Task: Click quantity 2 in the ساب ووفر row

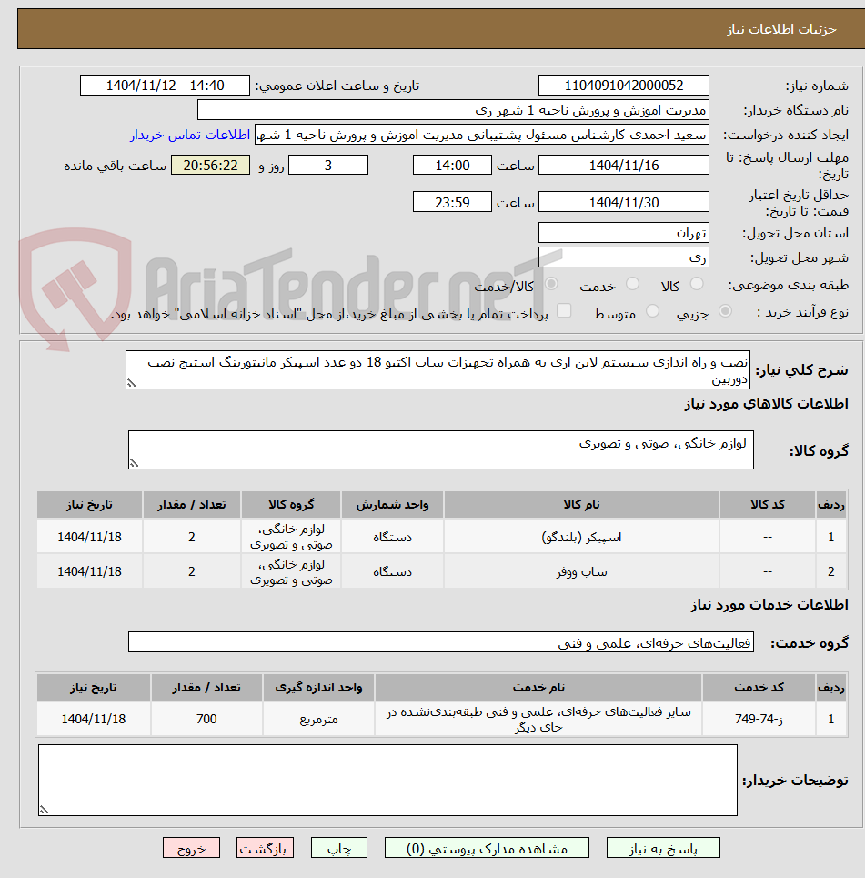Action: point(192,571)
